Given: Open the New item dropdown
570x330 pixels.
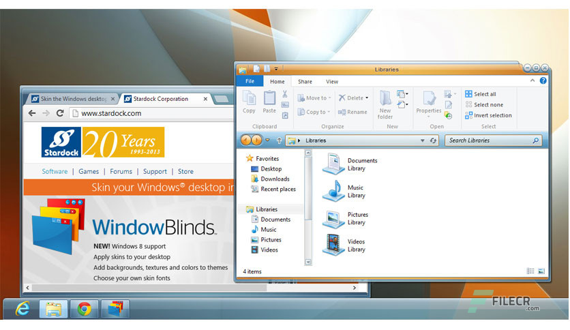Looking at the screenshot, I should [402, 94].
